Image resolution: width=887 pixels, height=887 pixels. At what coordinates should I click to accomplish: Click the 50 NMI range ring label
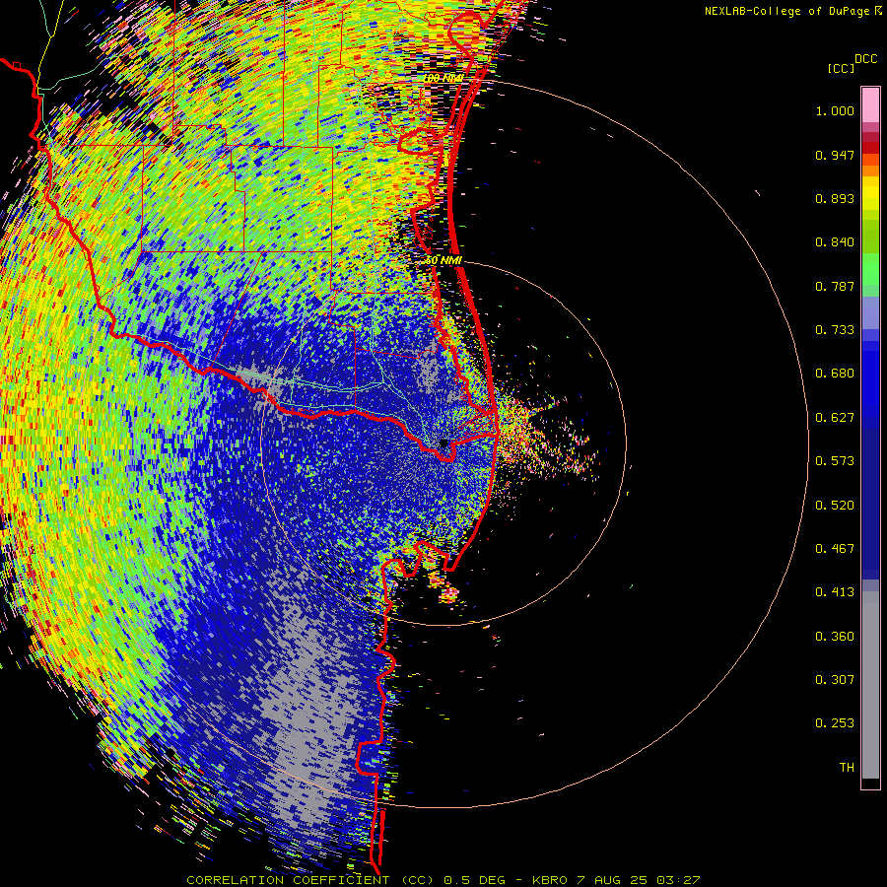click(x=443, y=261)
